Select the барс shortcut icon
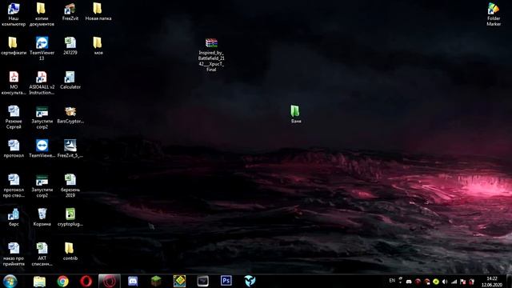 click(14, 217)
